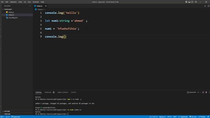Viewport: 210px width, 118px height.
Task: Start the Go Live server
Action: point(193,117)
